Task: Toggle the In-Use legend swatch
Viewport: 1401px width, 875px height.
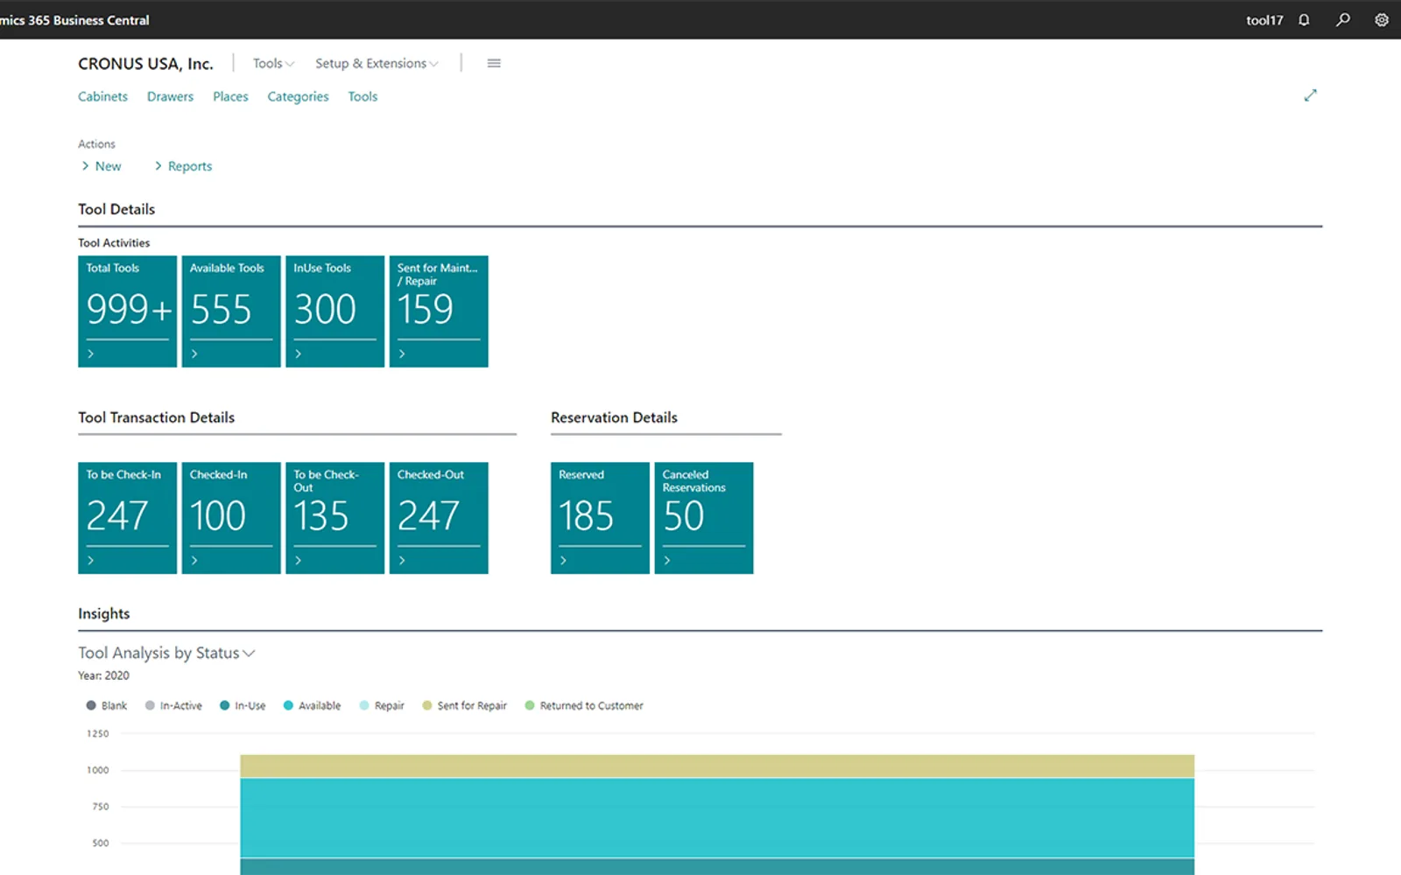Action: pos(225,705)
